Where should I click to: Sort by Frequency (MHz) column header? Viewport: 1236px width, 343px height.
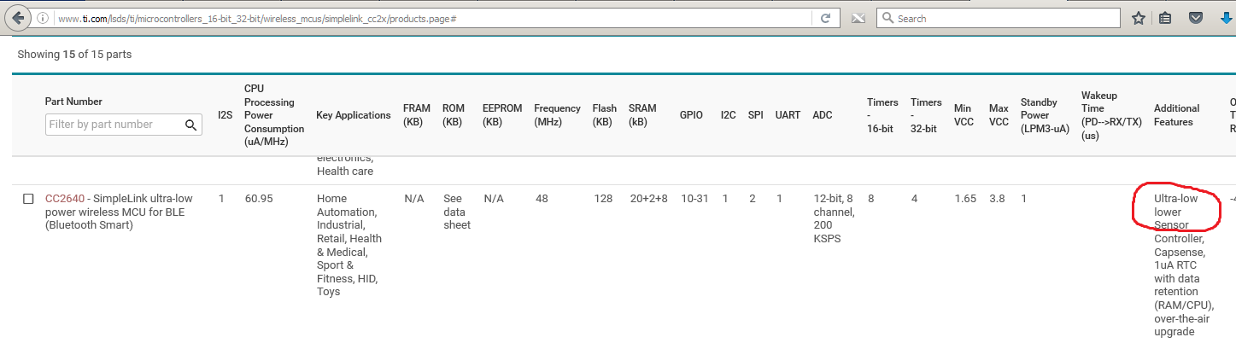click(x=557, y=115)
